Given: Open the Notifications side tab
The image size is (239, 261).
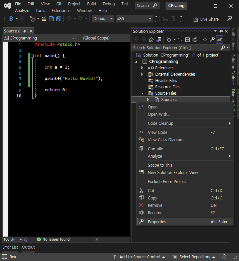Looking at the screenshot, I should point(233,39).
